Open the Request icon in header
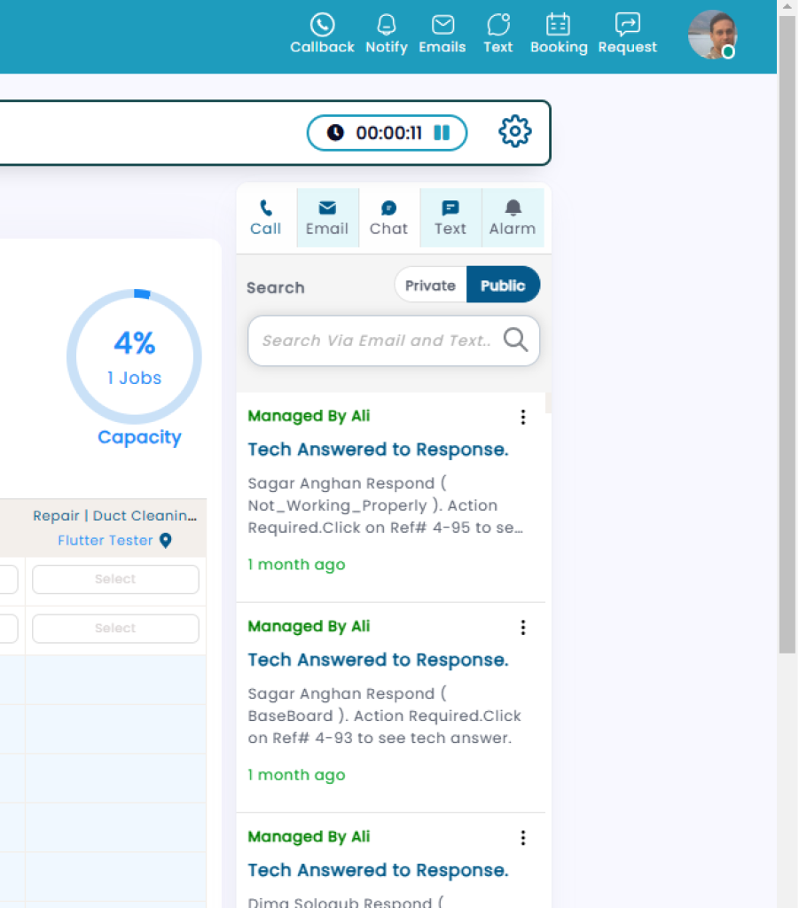Screen dimensions: 799x908 coord(627,24)
